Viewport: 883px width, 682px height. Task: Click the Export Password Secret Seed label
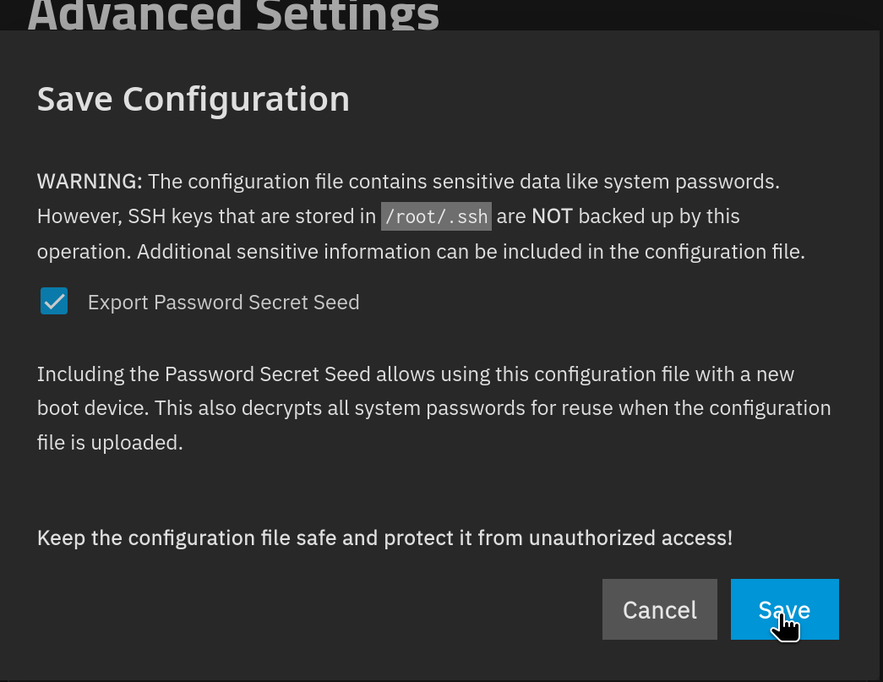[x=224, y=303]
